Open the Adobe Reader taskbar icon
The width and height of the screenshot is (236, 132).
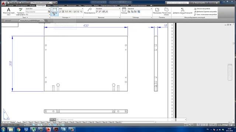coord(56,129)
